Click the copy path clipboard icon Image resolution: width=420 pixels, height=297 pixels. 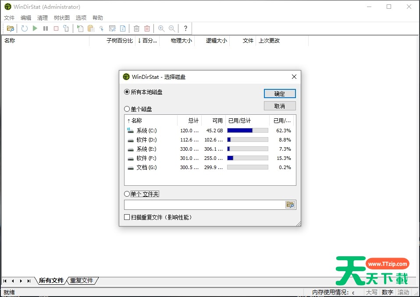(x=91, y=28)
